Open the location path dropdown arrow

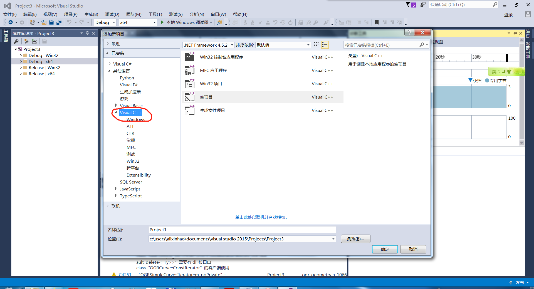(x=333, y=239)
